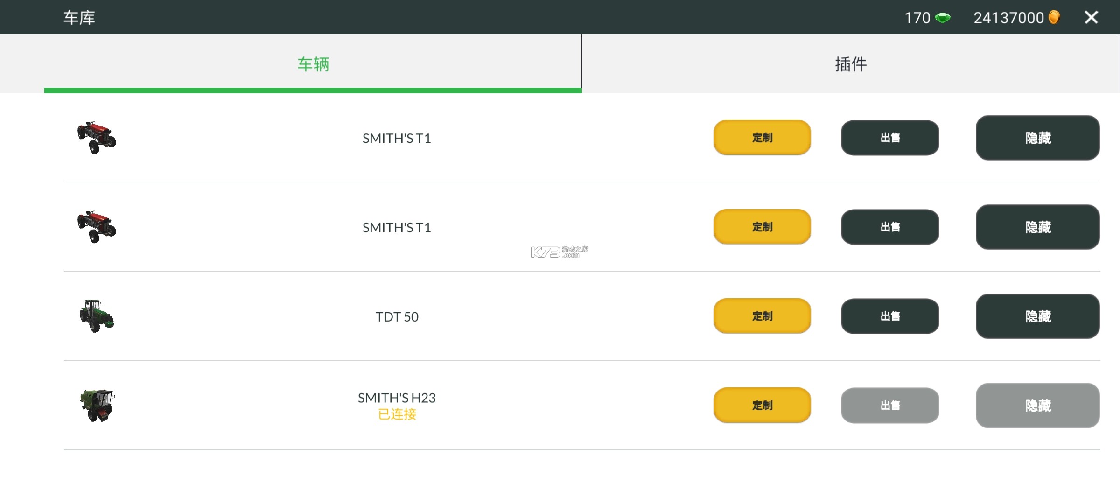Click the second SMITH'S T1 tractor thumbnail
Screen dimensions: 1120x504
[x=97, y=227]
